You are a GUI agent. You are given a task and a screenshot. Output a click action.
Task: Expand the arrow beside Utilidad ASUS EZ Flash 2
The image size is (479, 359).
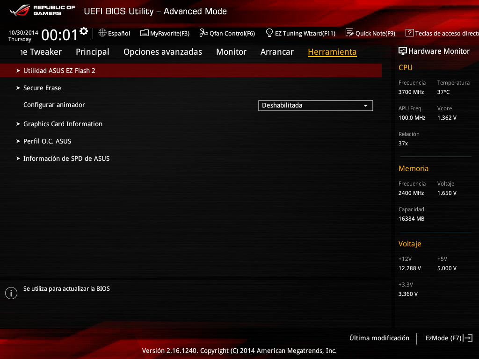18,71
